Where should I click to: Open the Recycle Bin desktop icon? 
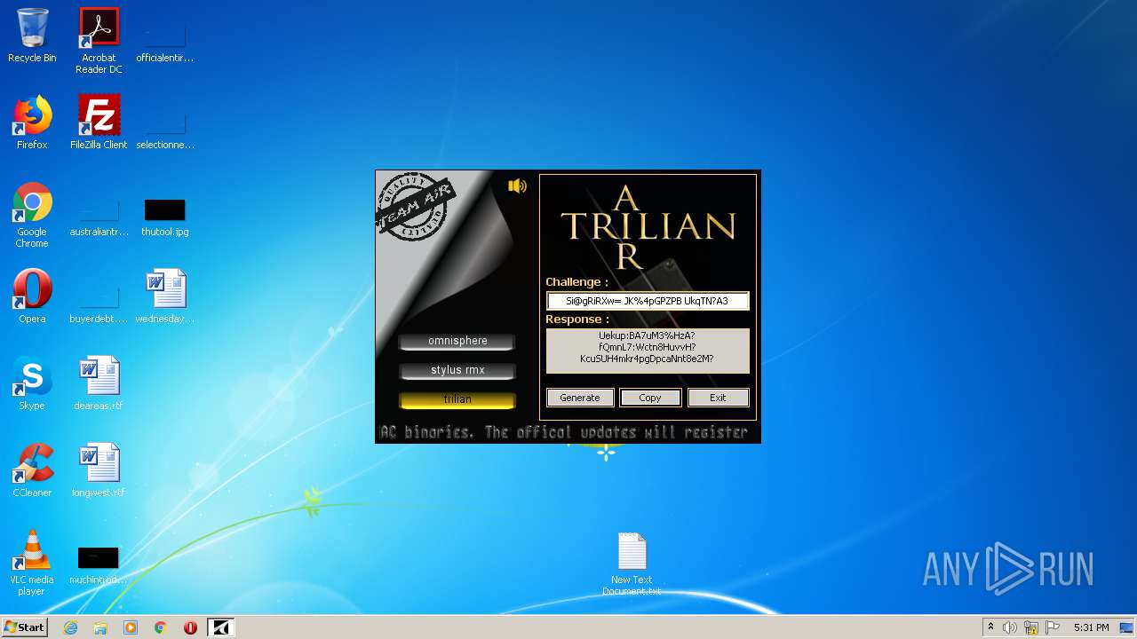tap(32, 35)
